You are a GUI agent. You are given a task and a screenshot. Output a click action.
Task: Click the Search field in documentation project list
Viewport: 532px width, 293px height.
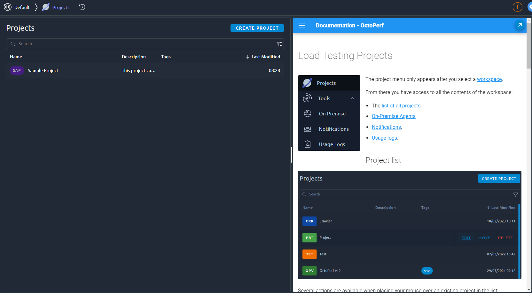point(410,194)
